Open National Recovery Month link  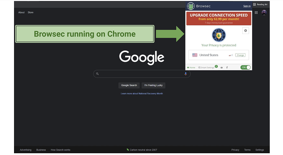142,94
